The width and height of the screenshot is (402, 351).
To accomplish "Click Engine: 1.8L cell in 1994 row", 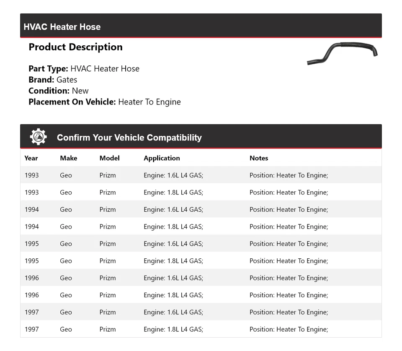I will pyautogui.click(x=173, y=227).
